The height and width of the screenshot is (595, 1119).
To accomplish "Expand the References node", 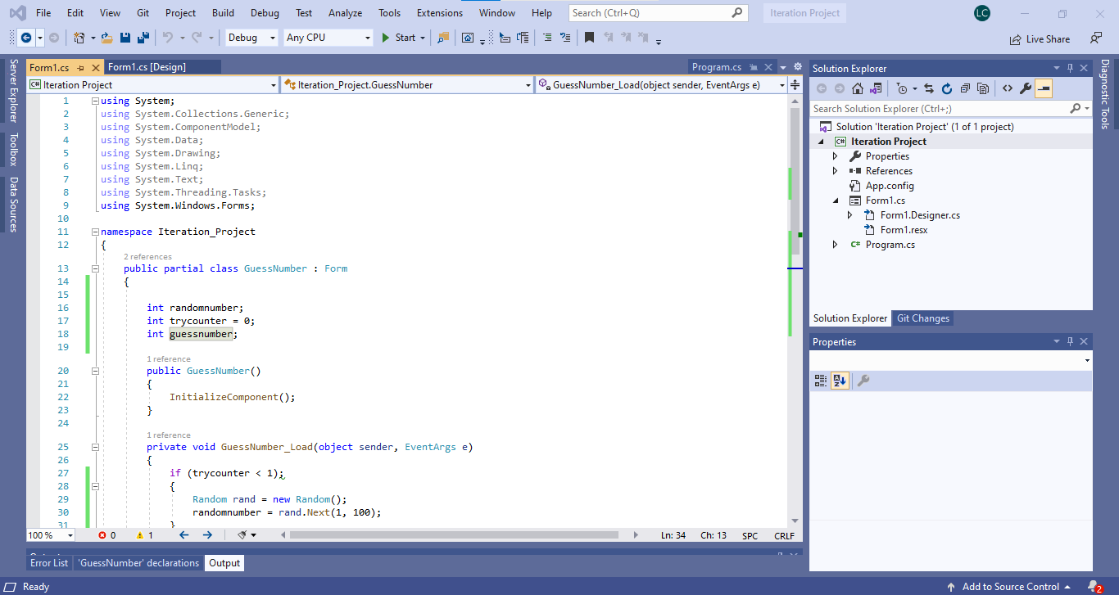I will pyautogui.click(x=836, y=171).
